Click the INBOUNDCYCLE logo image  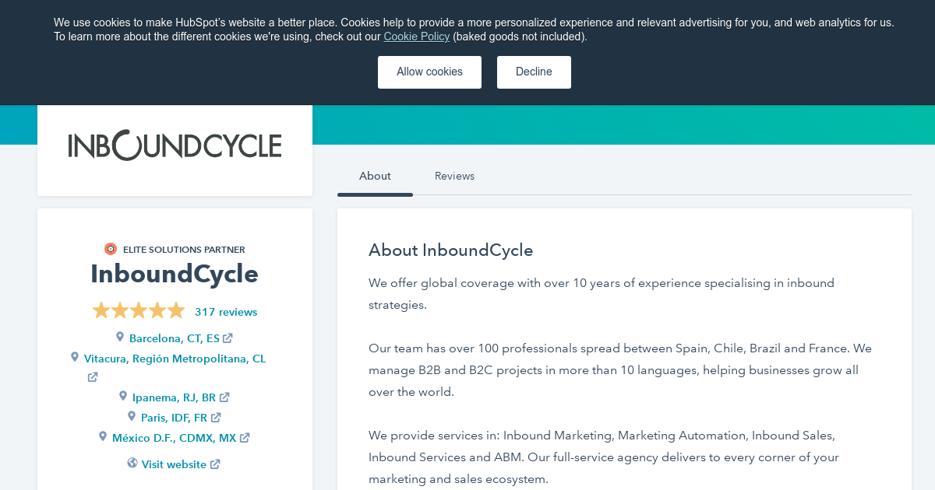175,145
